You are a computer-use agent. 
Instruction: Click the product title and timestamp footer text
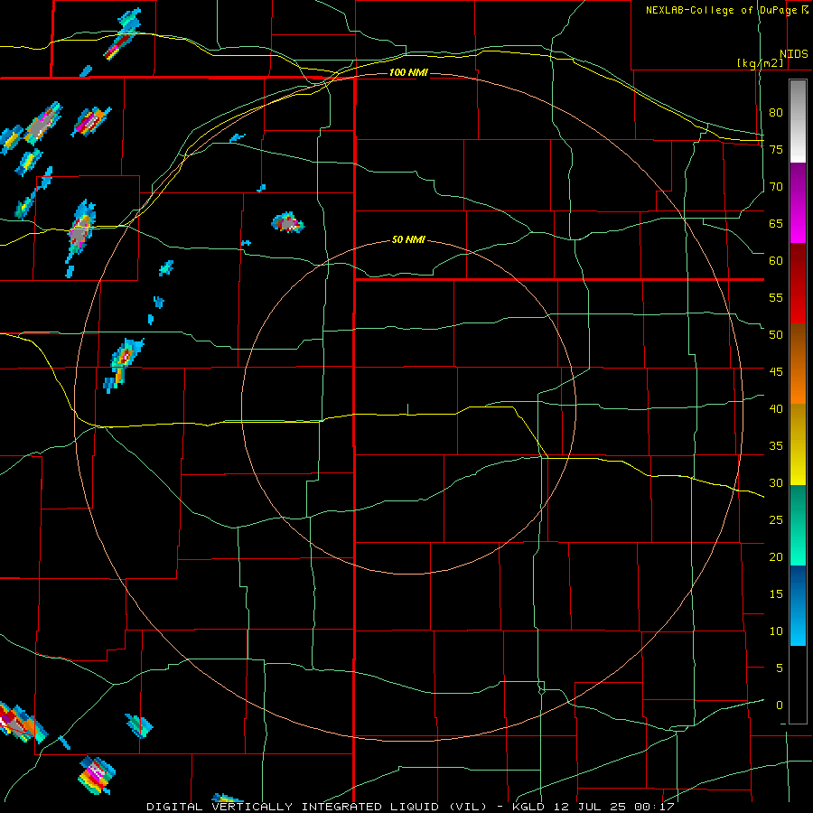click(x=410, y=807)
